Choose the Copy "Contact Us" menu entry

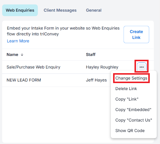[134, 120]
